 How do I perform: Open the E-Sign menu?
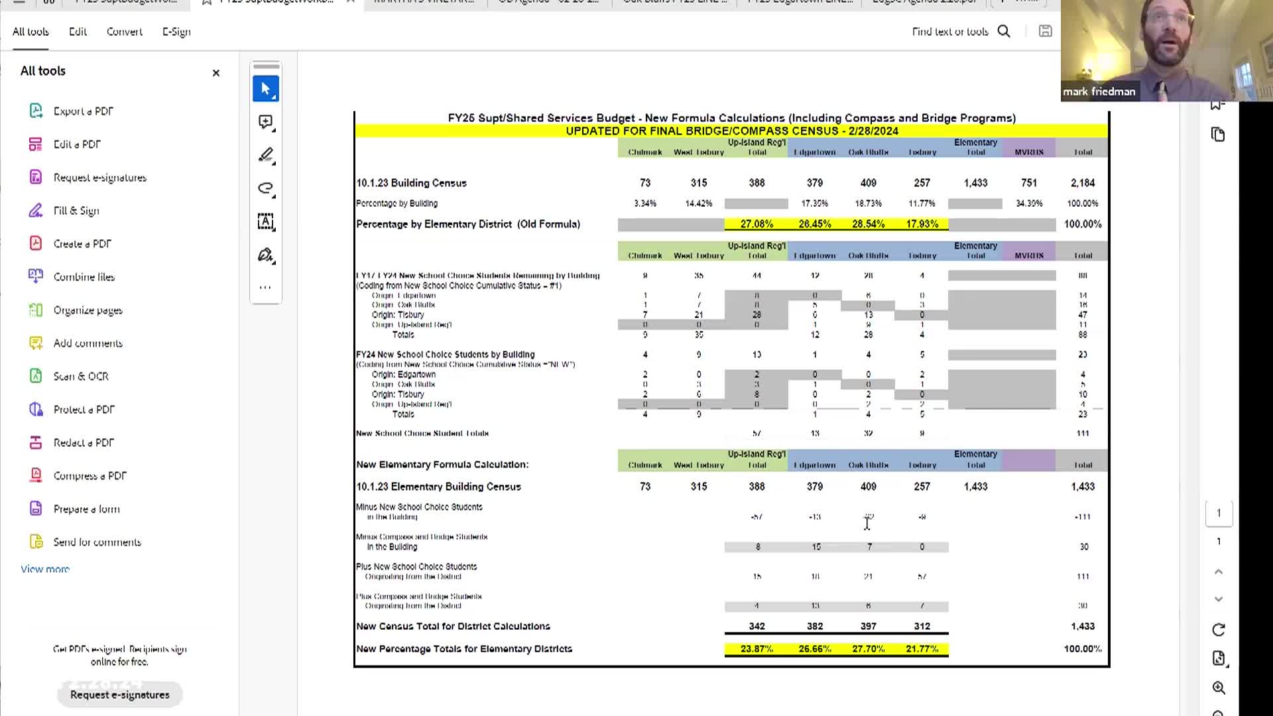176,32
